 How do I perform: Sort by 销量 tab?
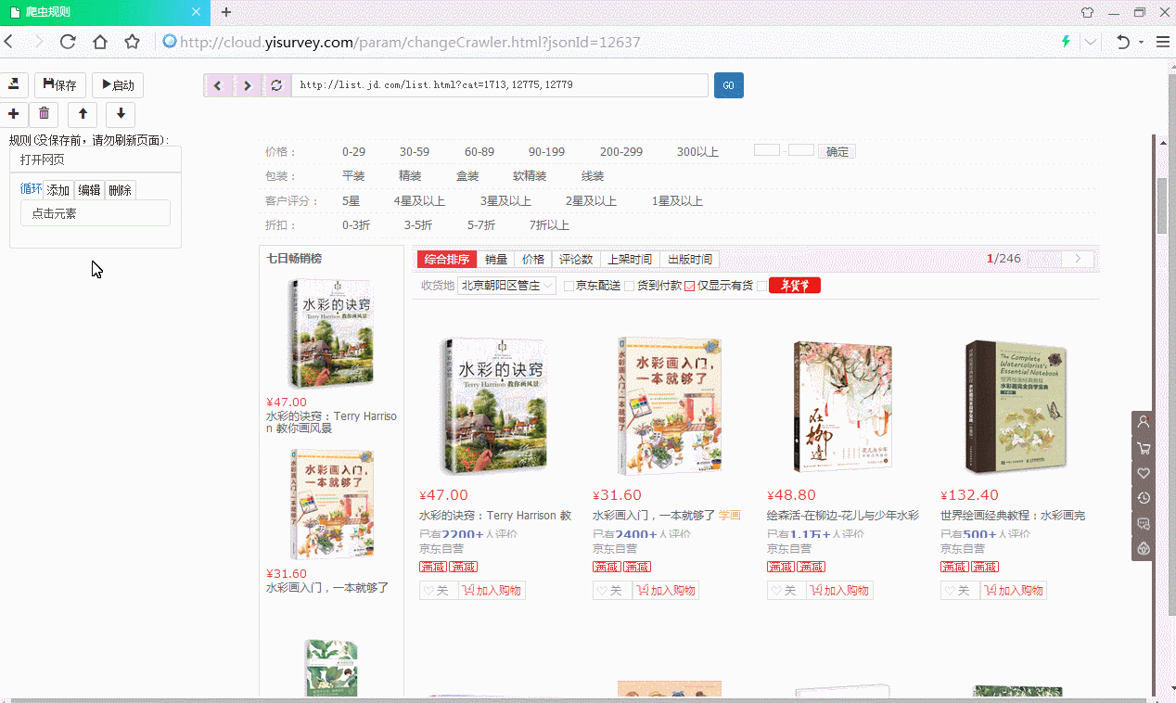click(496, 260)
